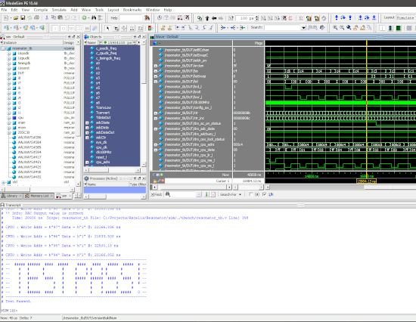This screenshot has width=416, height=322.
Task: Open the Layout Simulate dropdown
Action: (x=405, y=18)
